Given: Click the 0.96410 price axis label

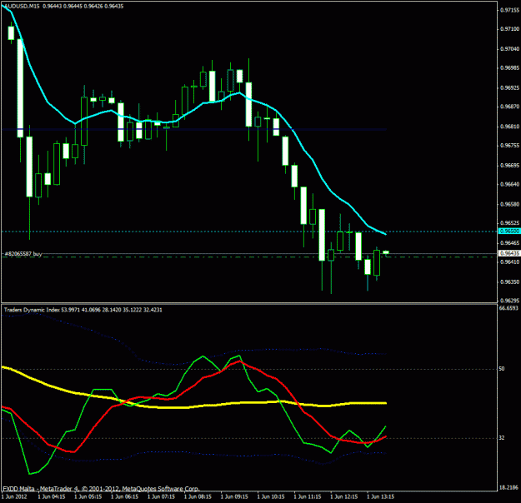Looking at the screenshot, I should (x=509, y=262).
